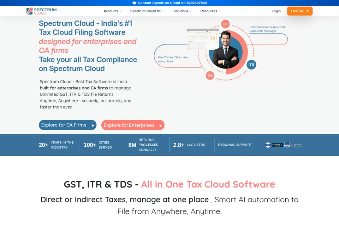Open the Google user reviews badge
The image size is (339, 226).
point(296,145)
